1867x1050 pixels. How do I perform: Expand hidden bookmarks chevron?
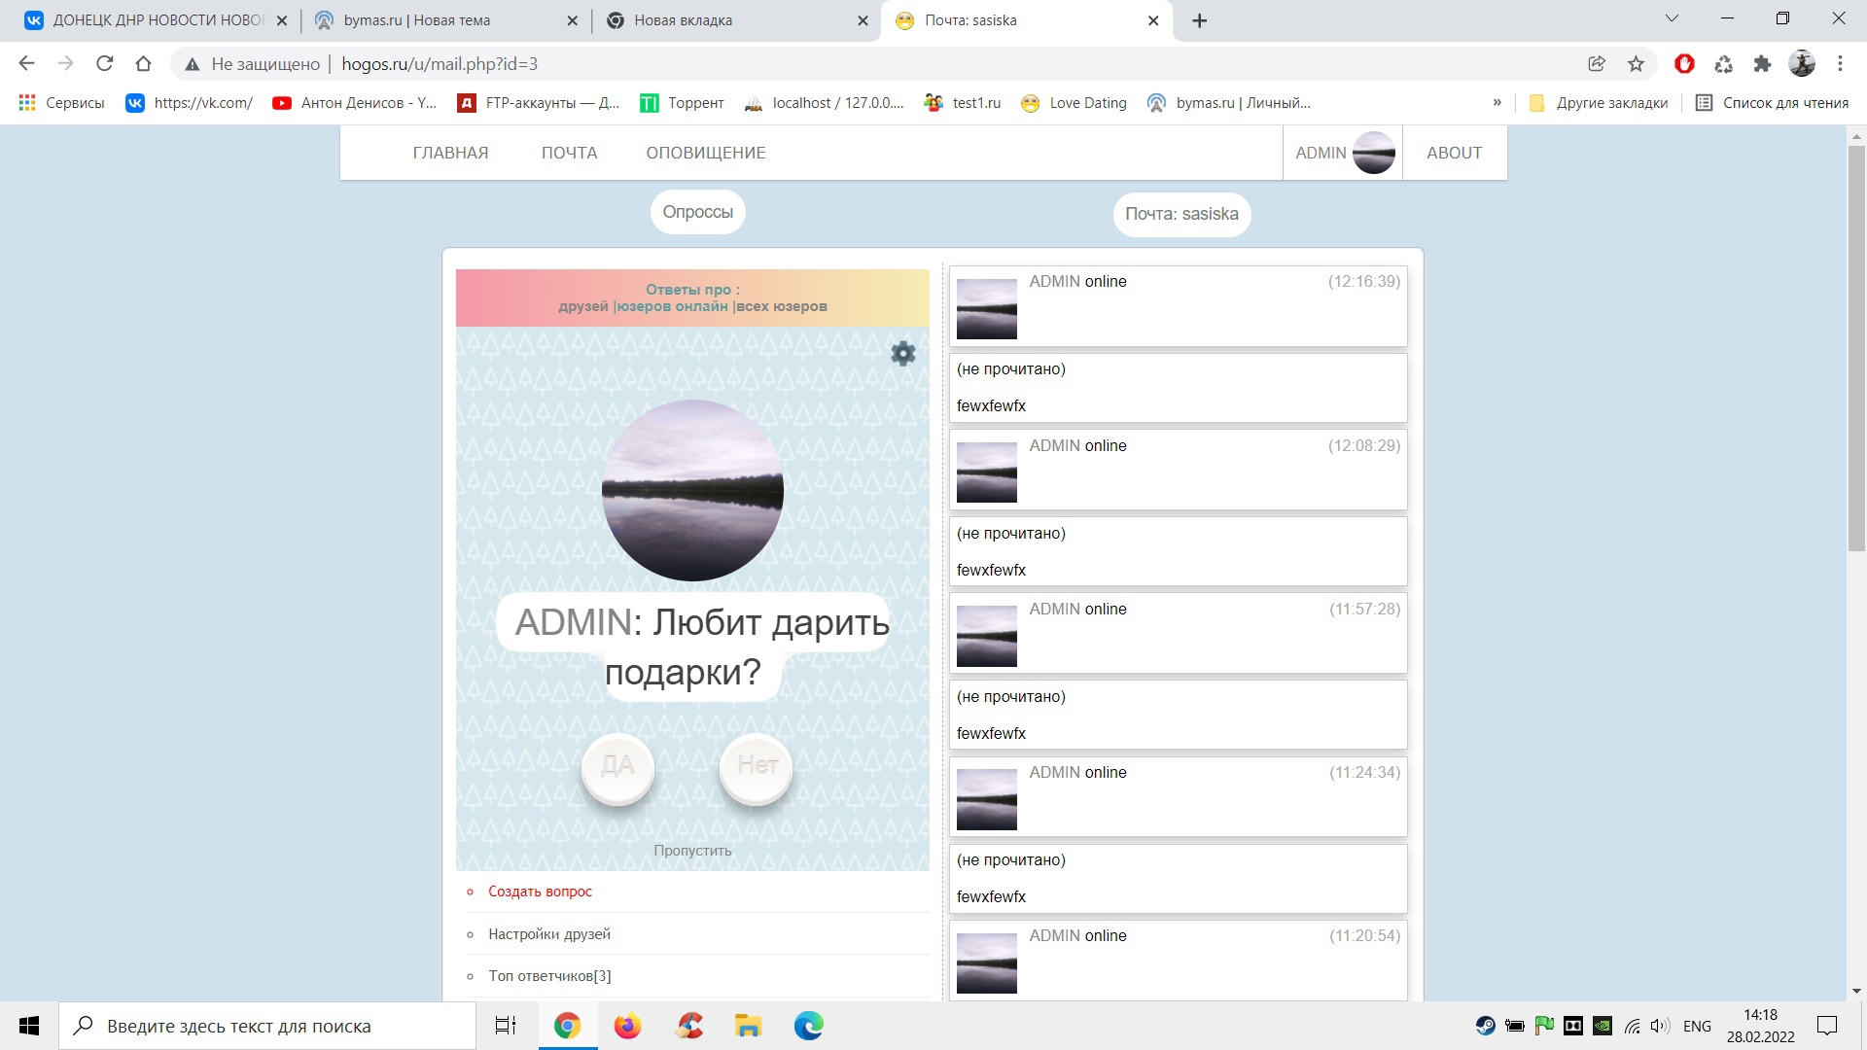pos(1497,103)
